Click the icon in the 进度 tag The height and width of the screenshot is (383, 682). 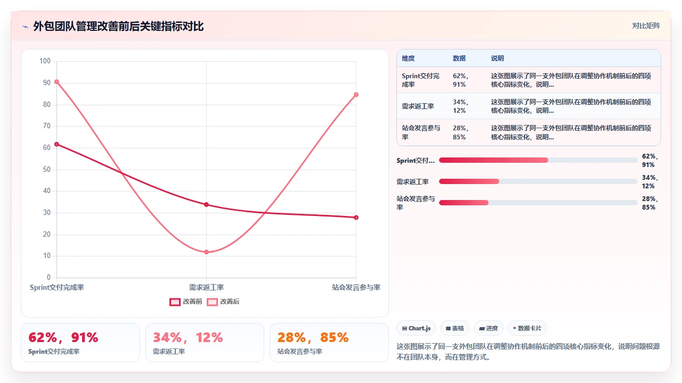[482, 328]
